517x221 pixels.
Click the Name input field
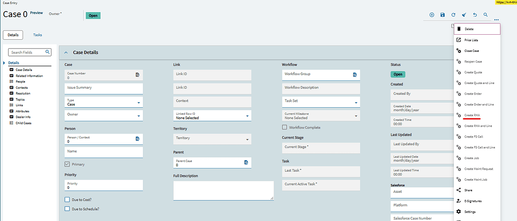pos(104,152)
